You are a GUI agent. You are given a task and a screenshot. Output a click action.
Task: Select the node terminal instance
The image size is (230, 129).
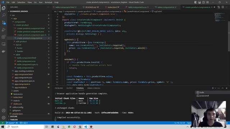point(213,92)
